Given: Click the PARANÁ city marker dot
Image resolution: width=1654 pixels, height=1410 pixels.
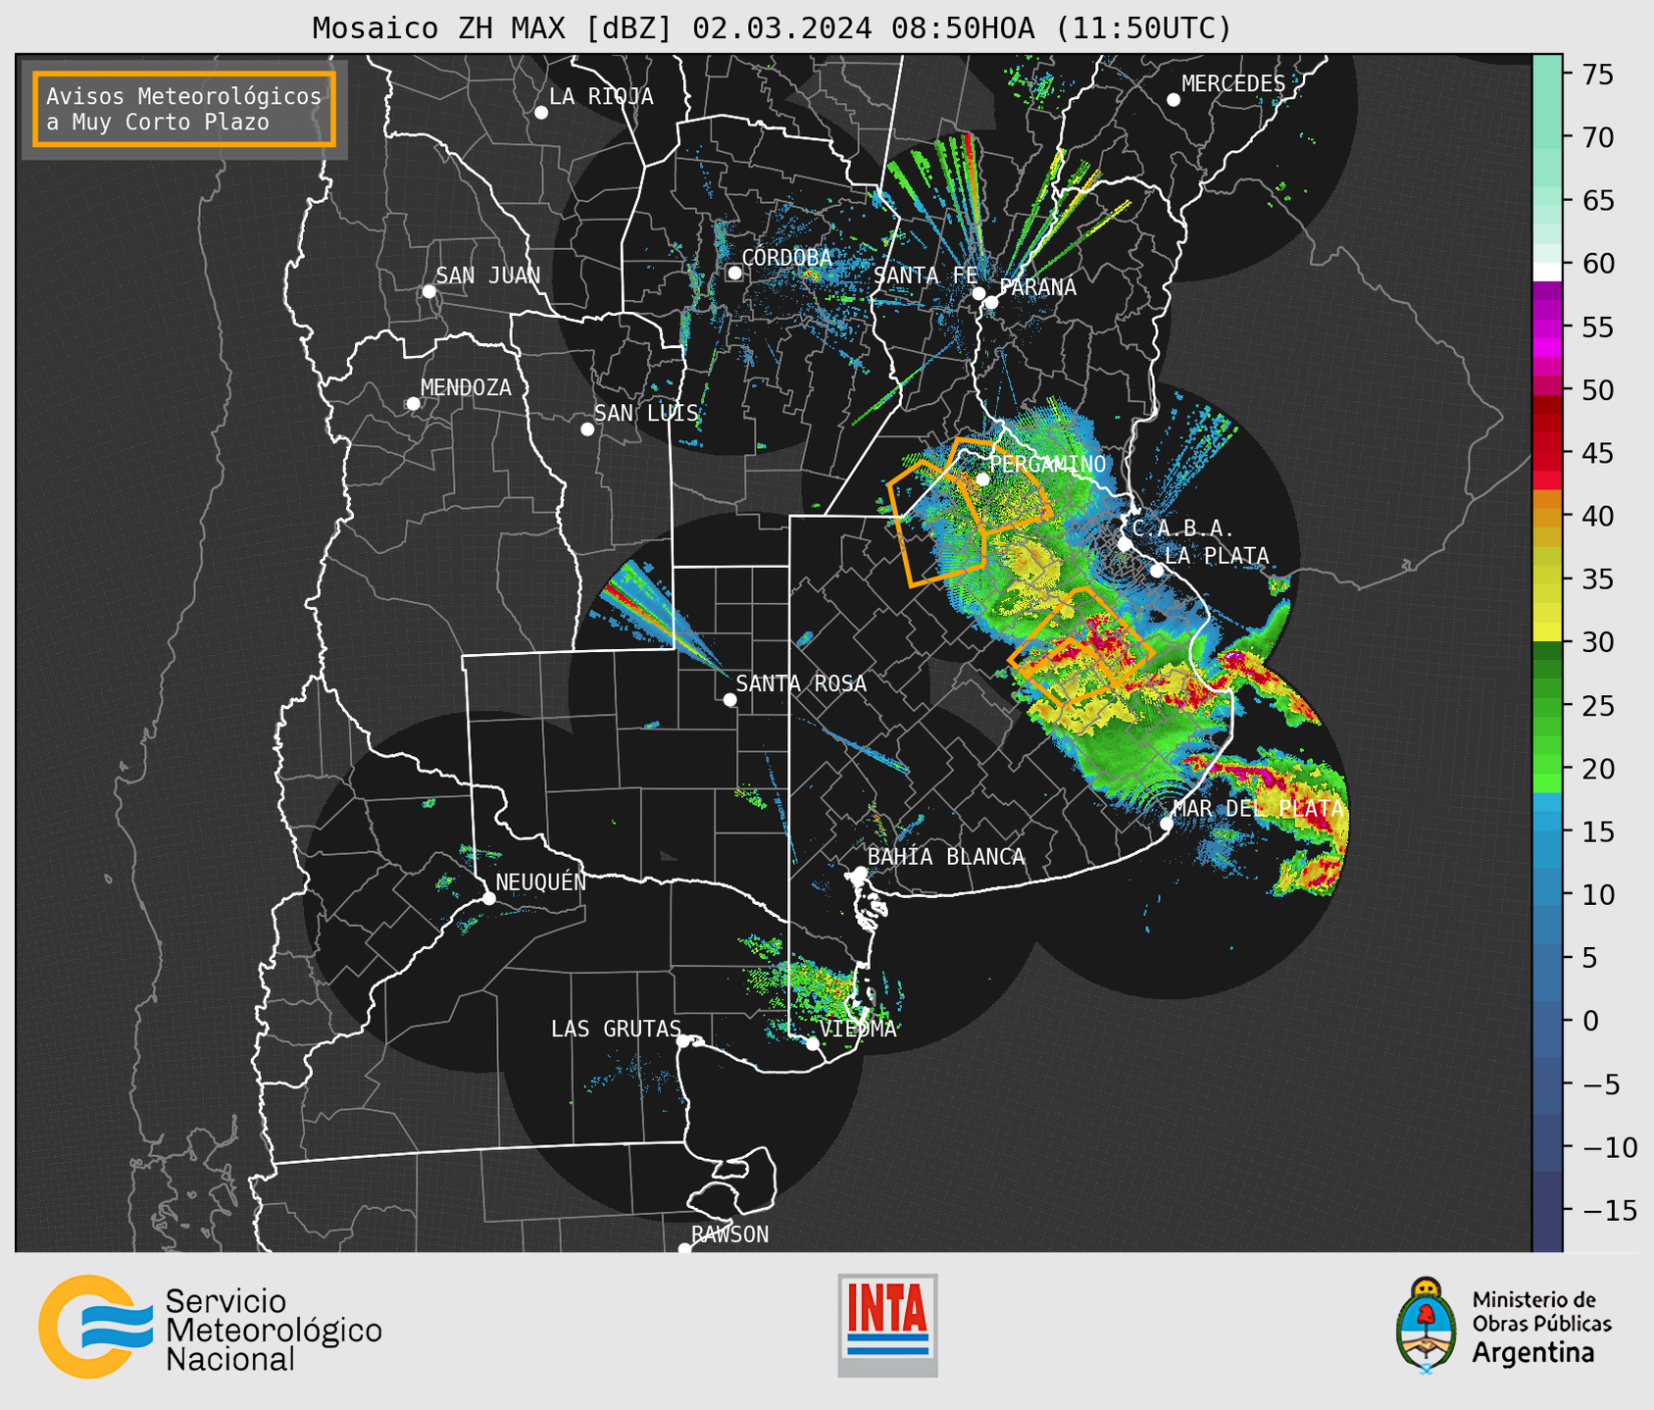Looking at the screenshot, I should 991,302.
